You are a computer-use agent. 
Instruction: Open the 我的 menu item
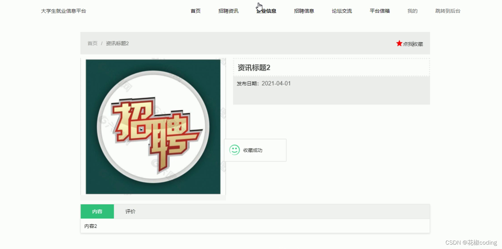(x=412, y=11)
